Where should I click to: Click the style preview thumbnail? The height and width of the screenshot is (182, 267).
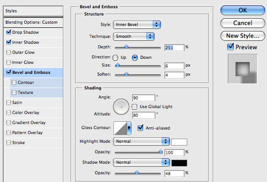pyautogui.click(x=243, y=69)
